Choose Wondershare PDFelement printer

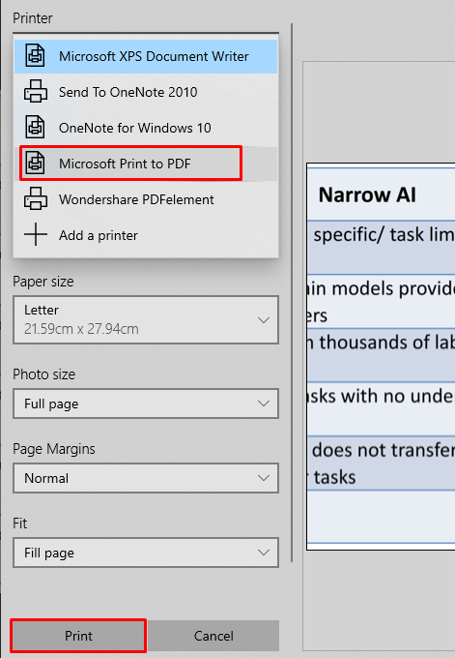tap(146, 199)
